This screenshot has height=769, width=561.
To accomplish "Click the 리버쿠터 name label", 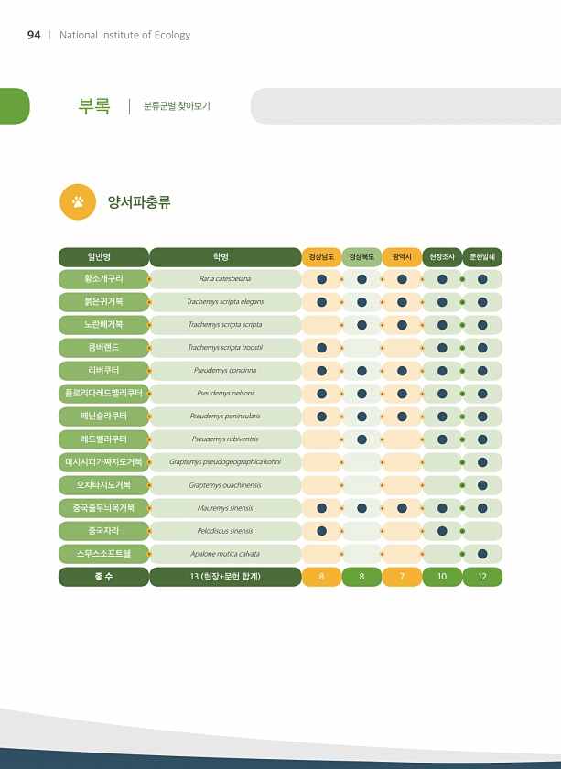I will [x=103, y=370].
